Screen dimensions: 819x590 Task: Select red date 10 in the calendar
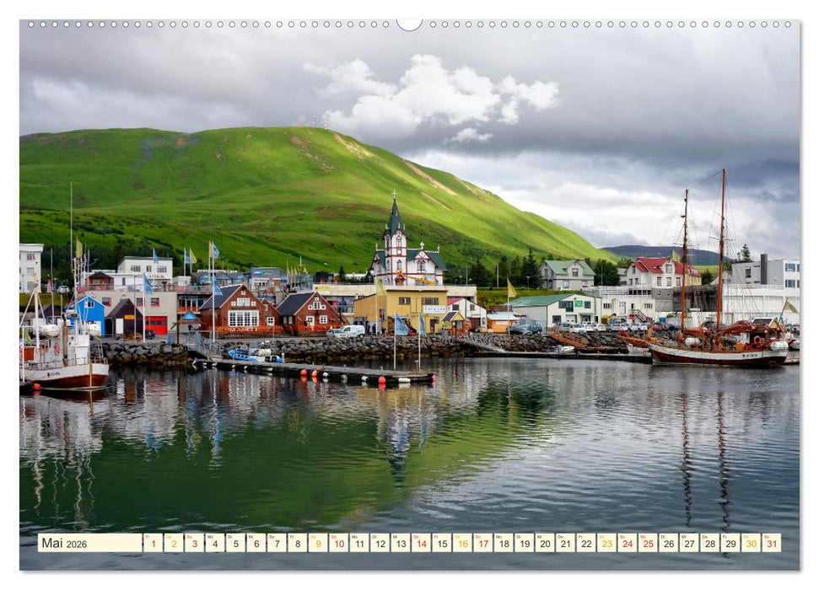pos(338,543)
